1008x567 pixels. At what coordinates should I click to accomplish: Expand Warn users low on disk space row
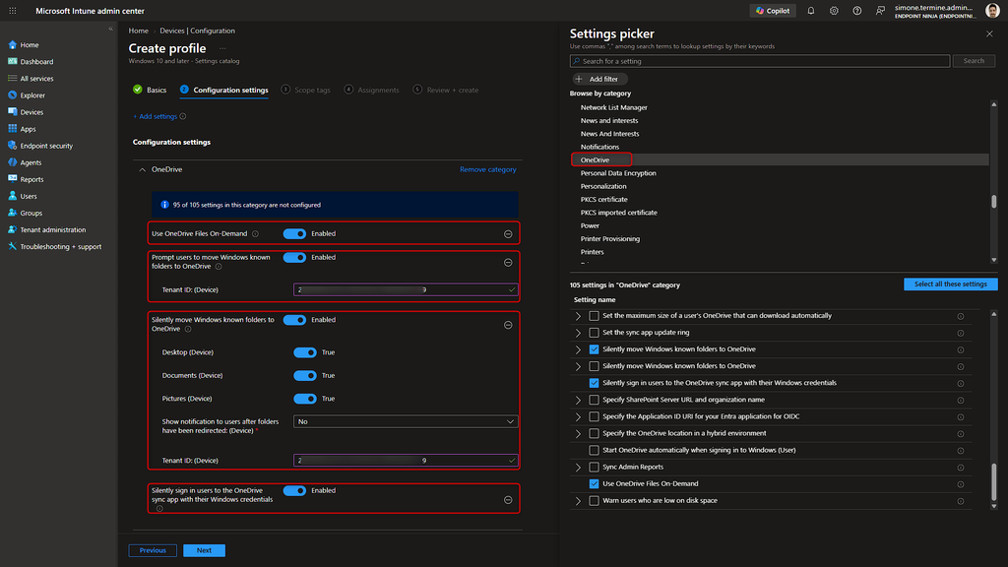578,500
